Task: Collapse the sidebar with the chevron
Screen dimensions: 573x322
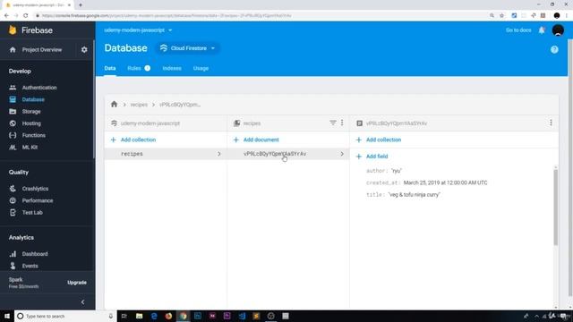Action: pos(82,302)
